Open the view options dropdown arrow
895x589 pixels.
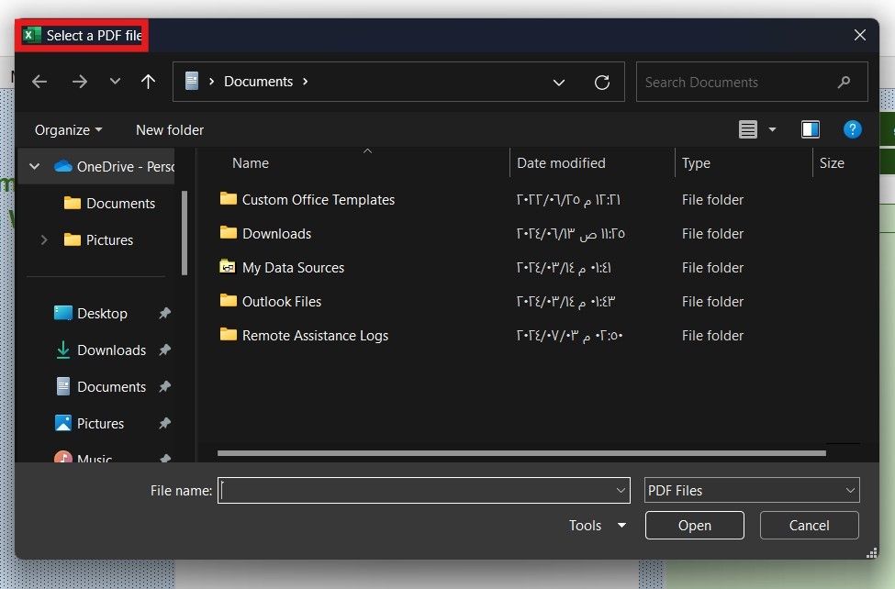pyautogui.click(x=772, y=129)
